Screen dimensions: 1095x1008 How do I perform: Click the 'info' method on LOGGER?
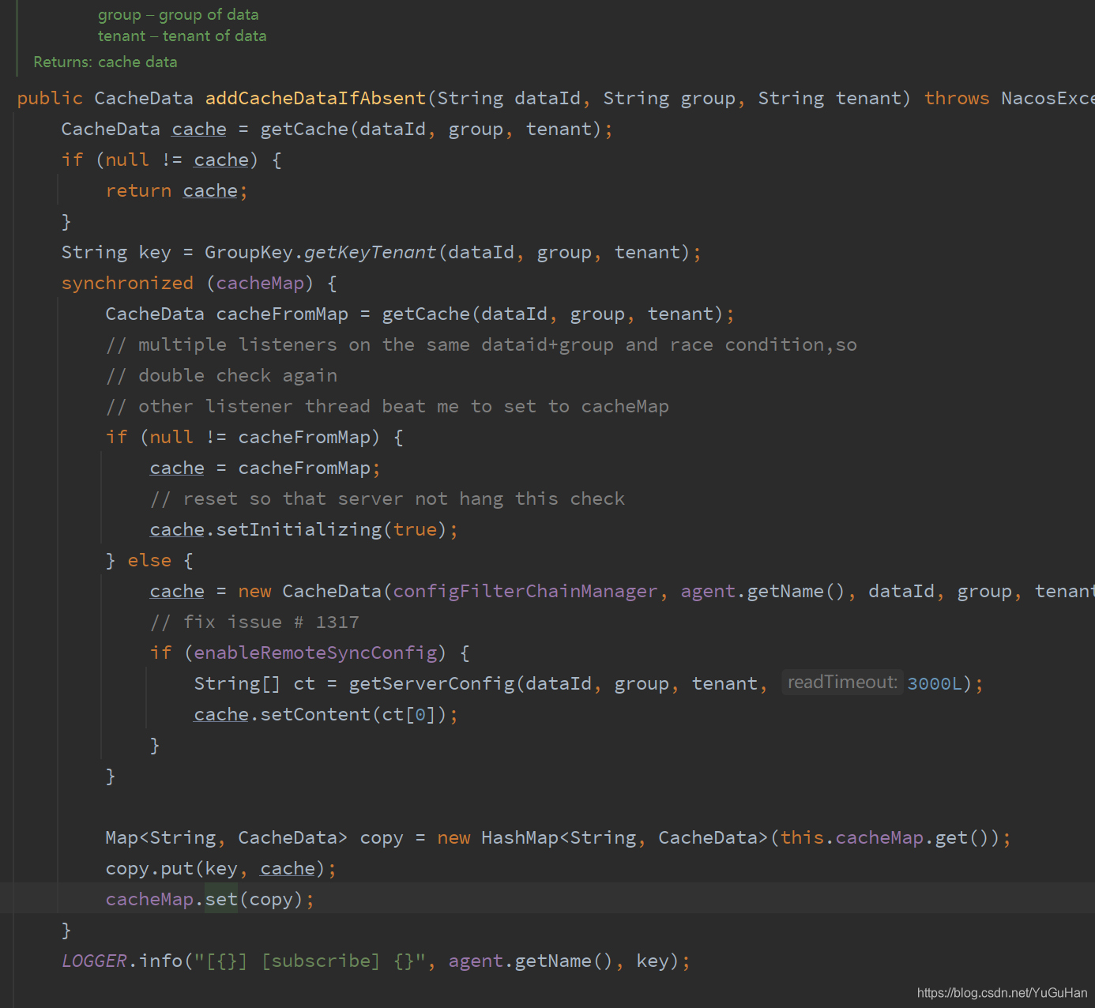[x=160, y=961]
